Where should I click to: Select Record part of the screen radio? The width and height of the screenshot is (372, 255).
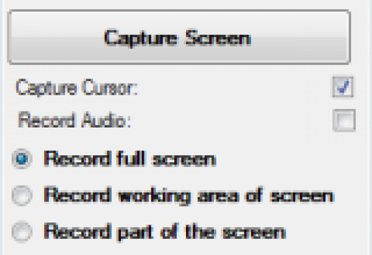point(22,233)
